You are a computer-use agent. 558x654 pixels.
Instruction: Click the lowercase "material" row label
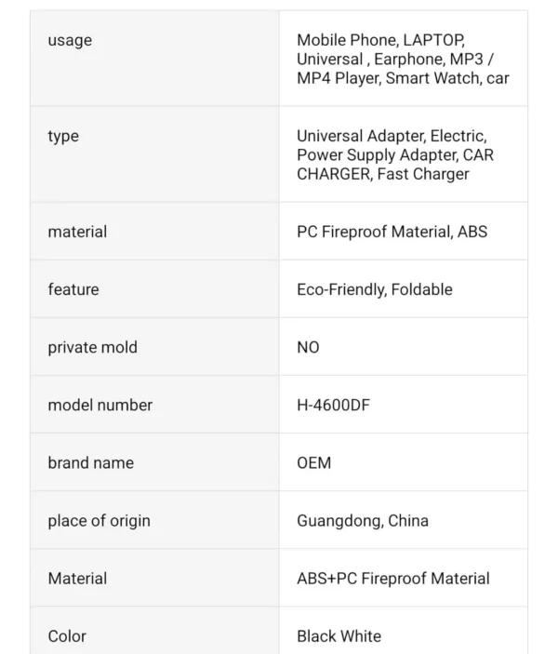pyautogui.click(x=77, y=232)
